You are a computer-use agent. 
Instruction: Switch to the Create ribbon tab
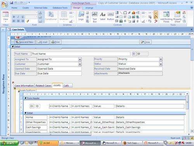[x=26, y=8]
